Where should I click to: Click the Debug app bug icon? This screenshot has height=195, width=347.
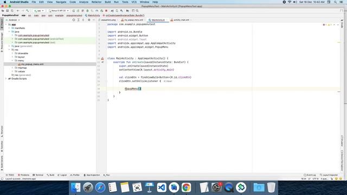[87, 11]
